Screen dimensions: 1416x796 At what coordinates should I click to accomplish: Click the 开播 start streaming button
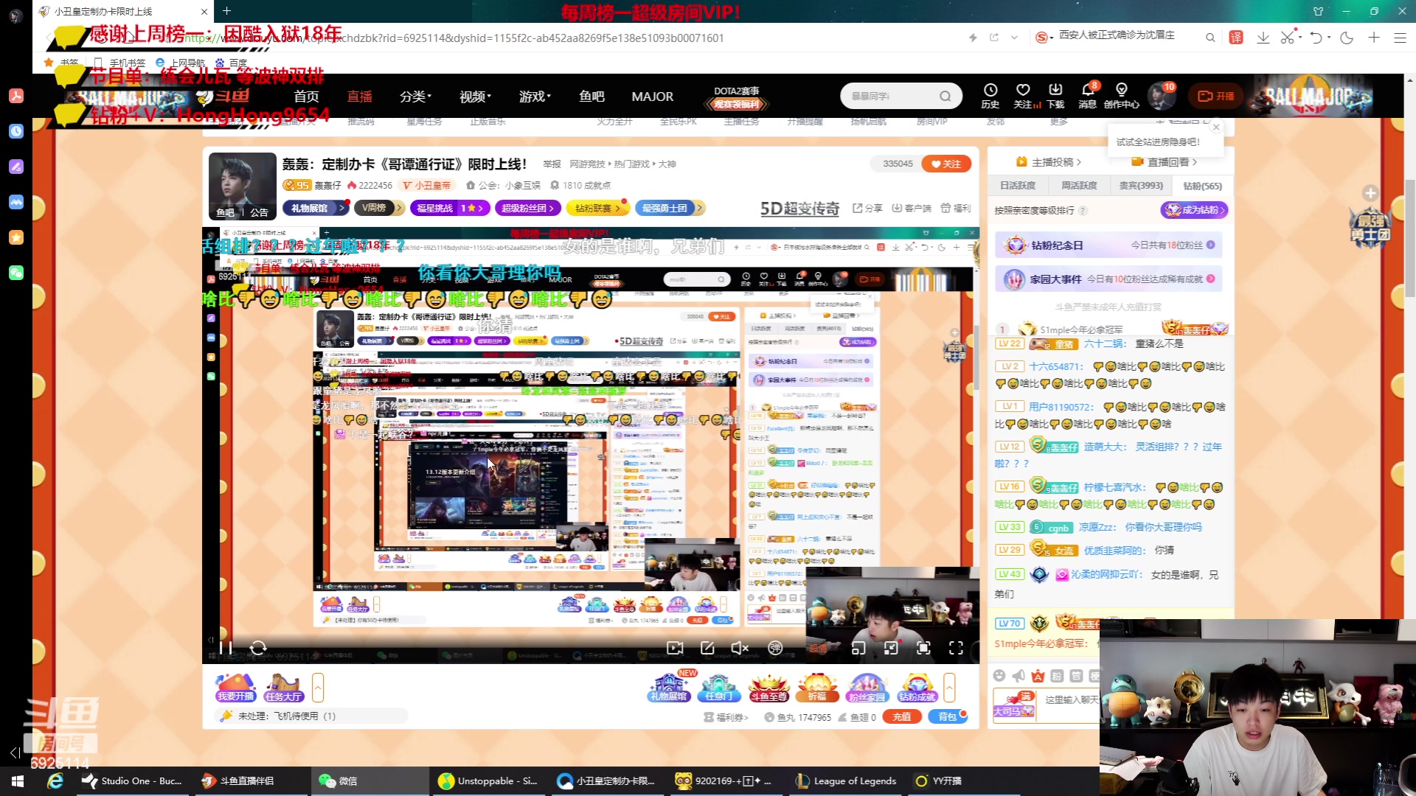[x=1215, y=96]
